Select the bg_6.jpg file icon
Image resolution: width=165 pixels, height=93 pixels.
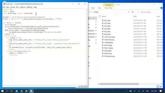103,34
